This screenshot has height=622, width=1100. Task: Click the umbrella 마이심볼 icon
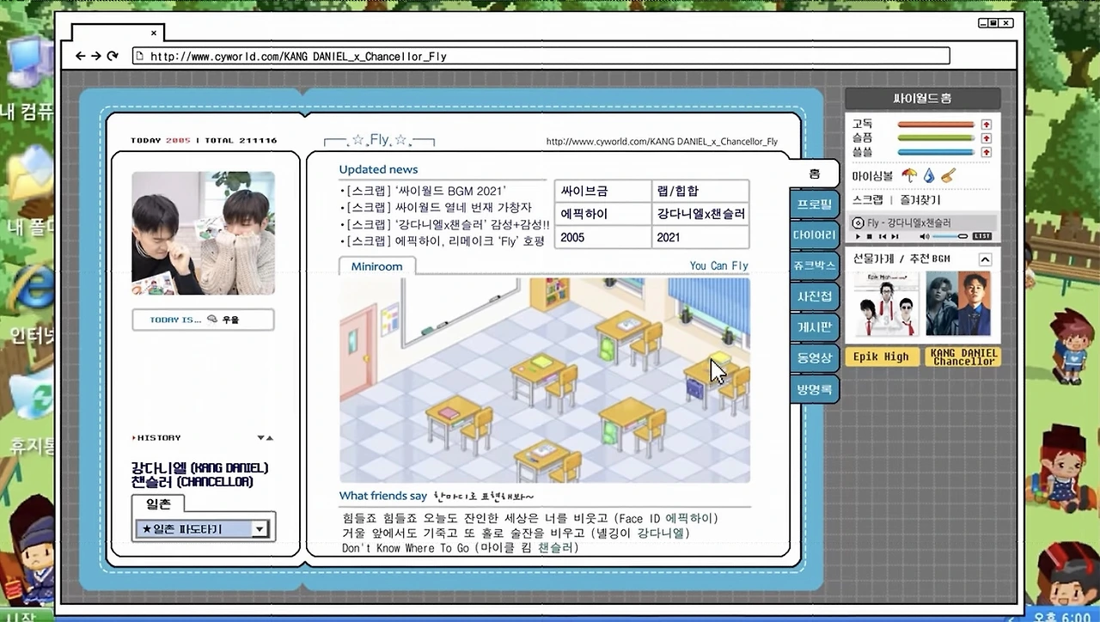(910, 175)
